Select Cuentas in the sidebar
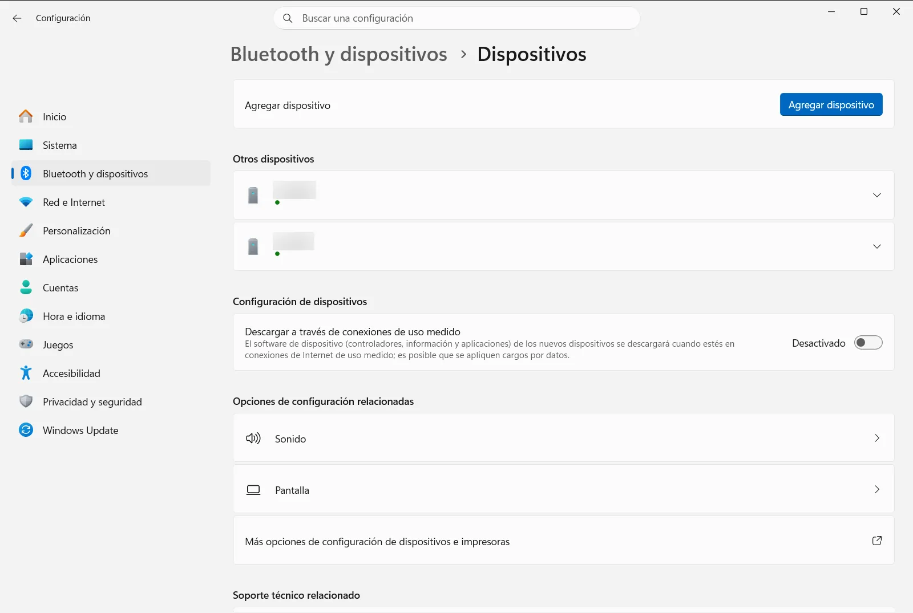This screenshot has width=913, height=613. [x=111, y=287]
